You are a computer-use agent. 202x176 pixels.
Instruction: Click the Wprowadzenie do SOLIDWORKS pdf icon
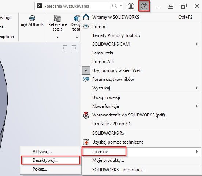tap(86, 115)
